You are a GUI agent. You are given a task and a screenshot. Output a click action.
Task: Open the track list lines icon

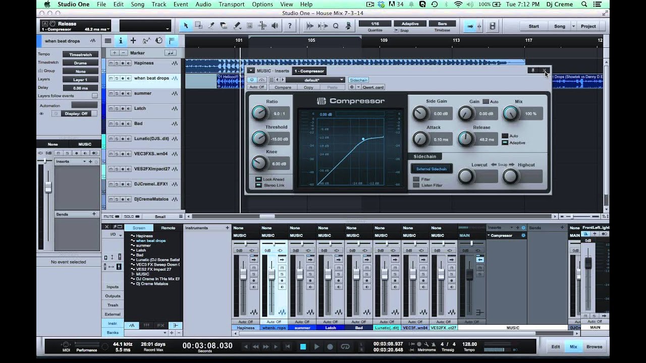[x=107, y=41]
